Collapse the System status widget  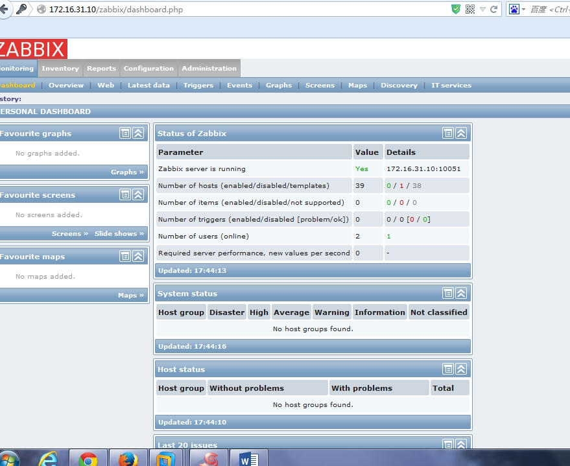(x=461, y=293)
